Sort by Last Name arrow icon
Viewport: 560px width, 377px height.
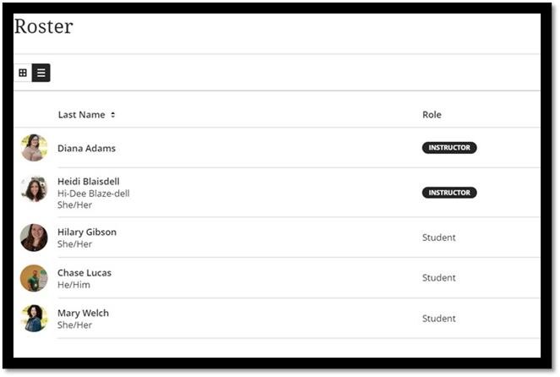[x=113, y=115]
